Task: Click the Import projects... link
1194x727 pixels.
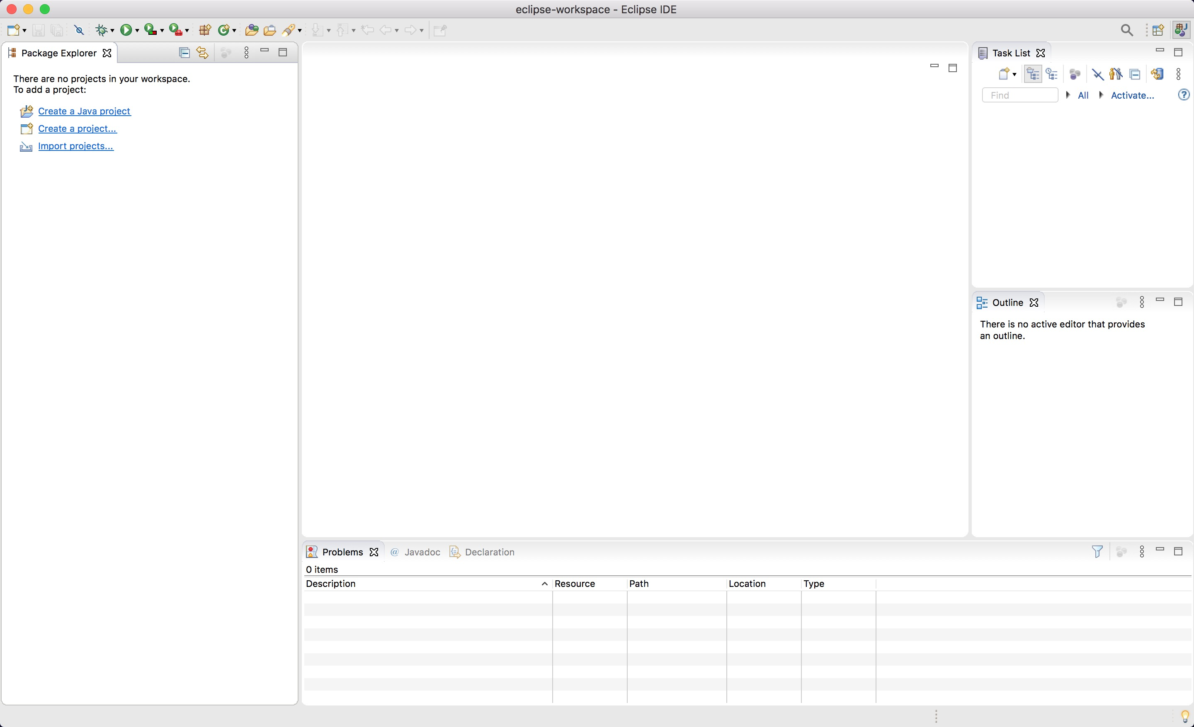Action: coord(75,146)
